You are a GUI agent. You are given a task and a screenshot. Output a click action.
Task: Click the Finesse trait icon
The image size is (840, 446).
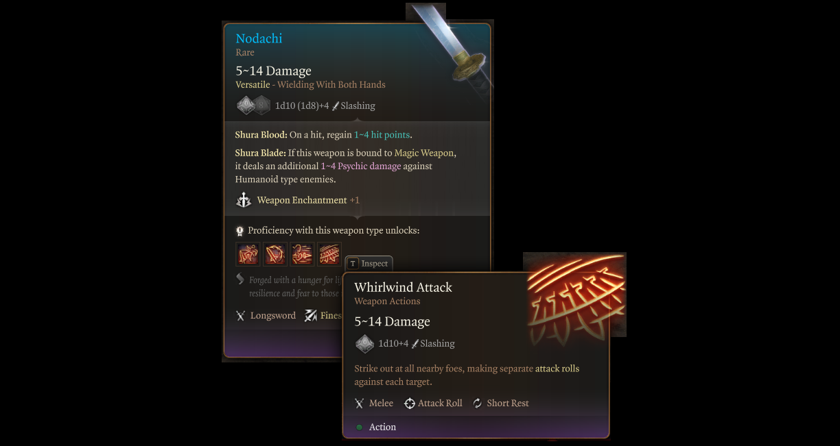point(311,316)
